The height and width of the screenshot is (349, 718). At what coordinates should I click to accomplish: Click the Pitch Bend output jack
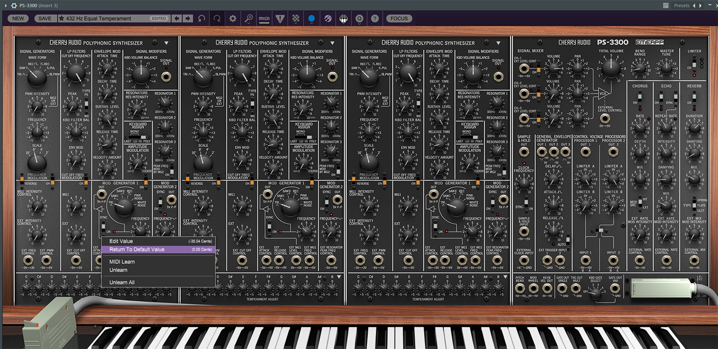tap(520, 289)
